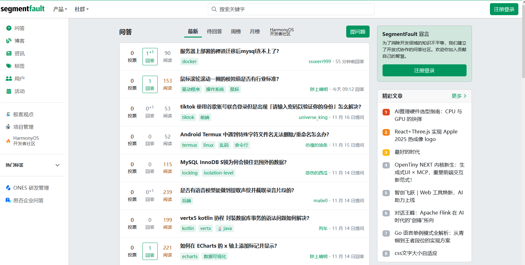This screenshot has height=265, width=525.
Task: Open question 是否有语音模型能做到提取声纹
Action: (237, 190)
